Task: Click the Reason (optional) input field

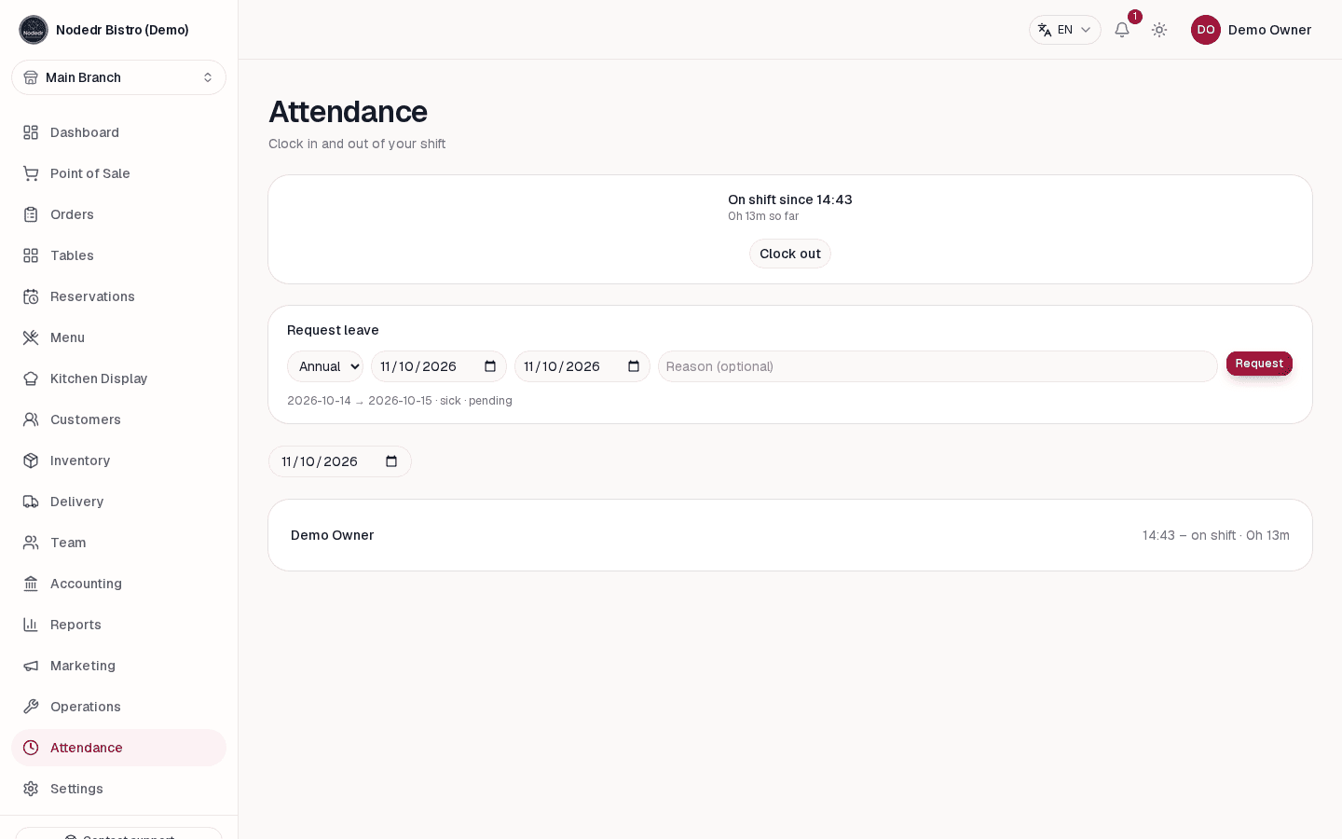Action: (938, 366)
